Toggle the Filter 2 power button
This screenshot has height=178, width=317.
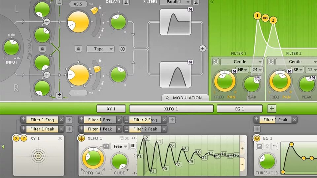point(271,62)
